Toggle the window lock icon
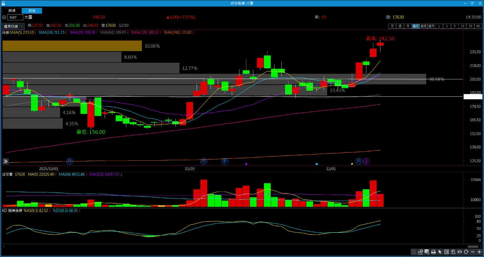 tap(3, 3)
